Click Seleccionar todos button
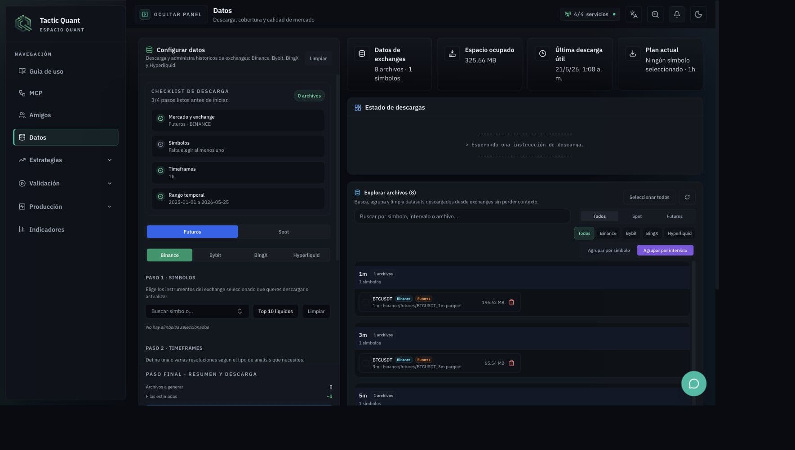Viewport: 795px width, 450px height. pos(649,197)
